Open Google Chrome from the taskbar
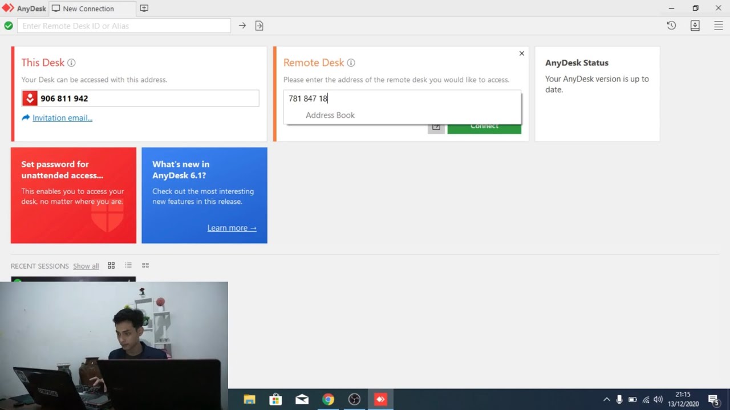Image resolution: width=730 pixels, height=410 pixels. coord(328,399)
